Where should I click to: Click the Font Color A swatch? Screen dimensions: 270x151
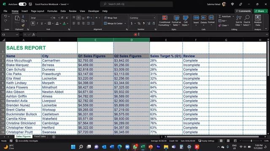click(64, 23)
